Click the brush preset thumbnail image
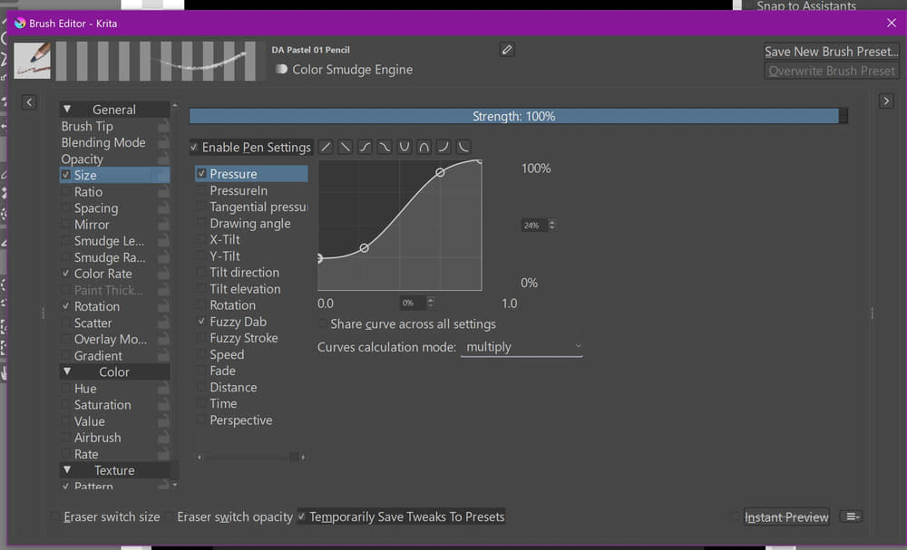Image resolution: width=907 pixels, height=550 pixels. click(x=33, y=61)
